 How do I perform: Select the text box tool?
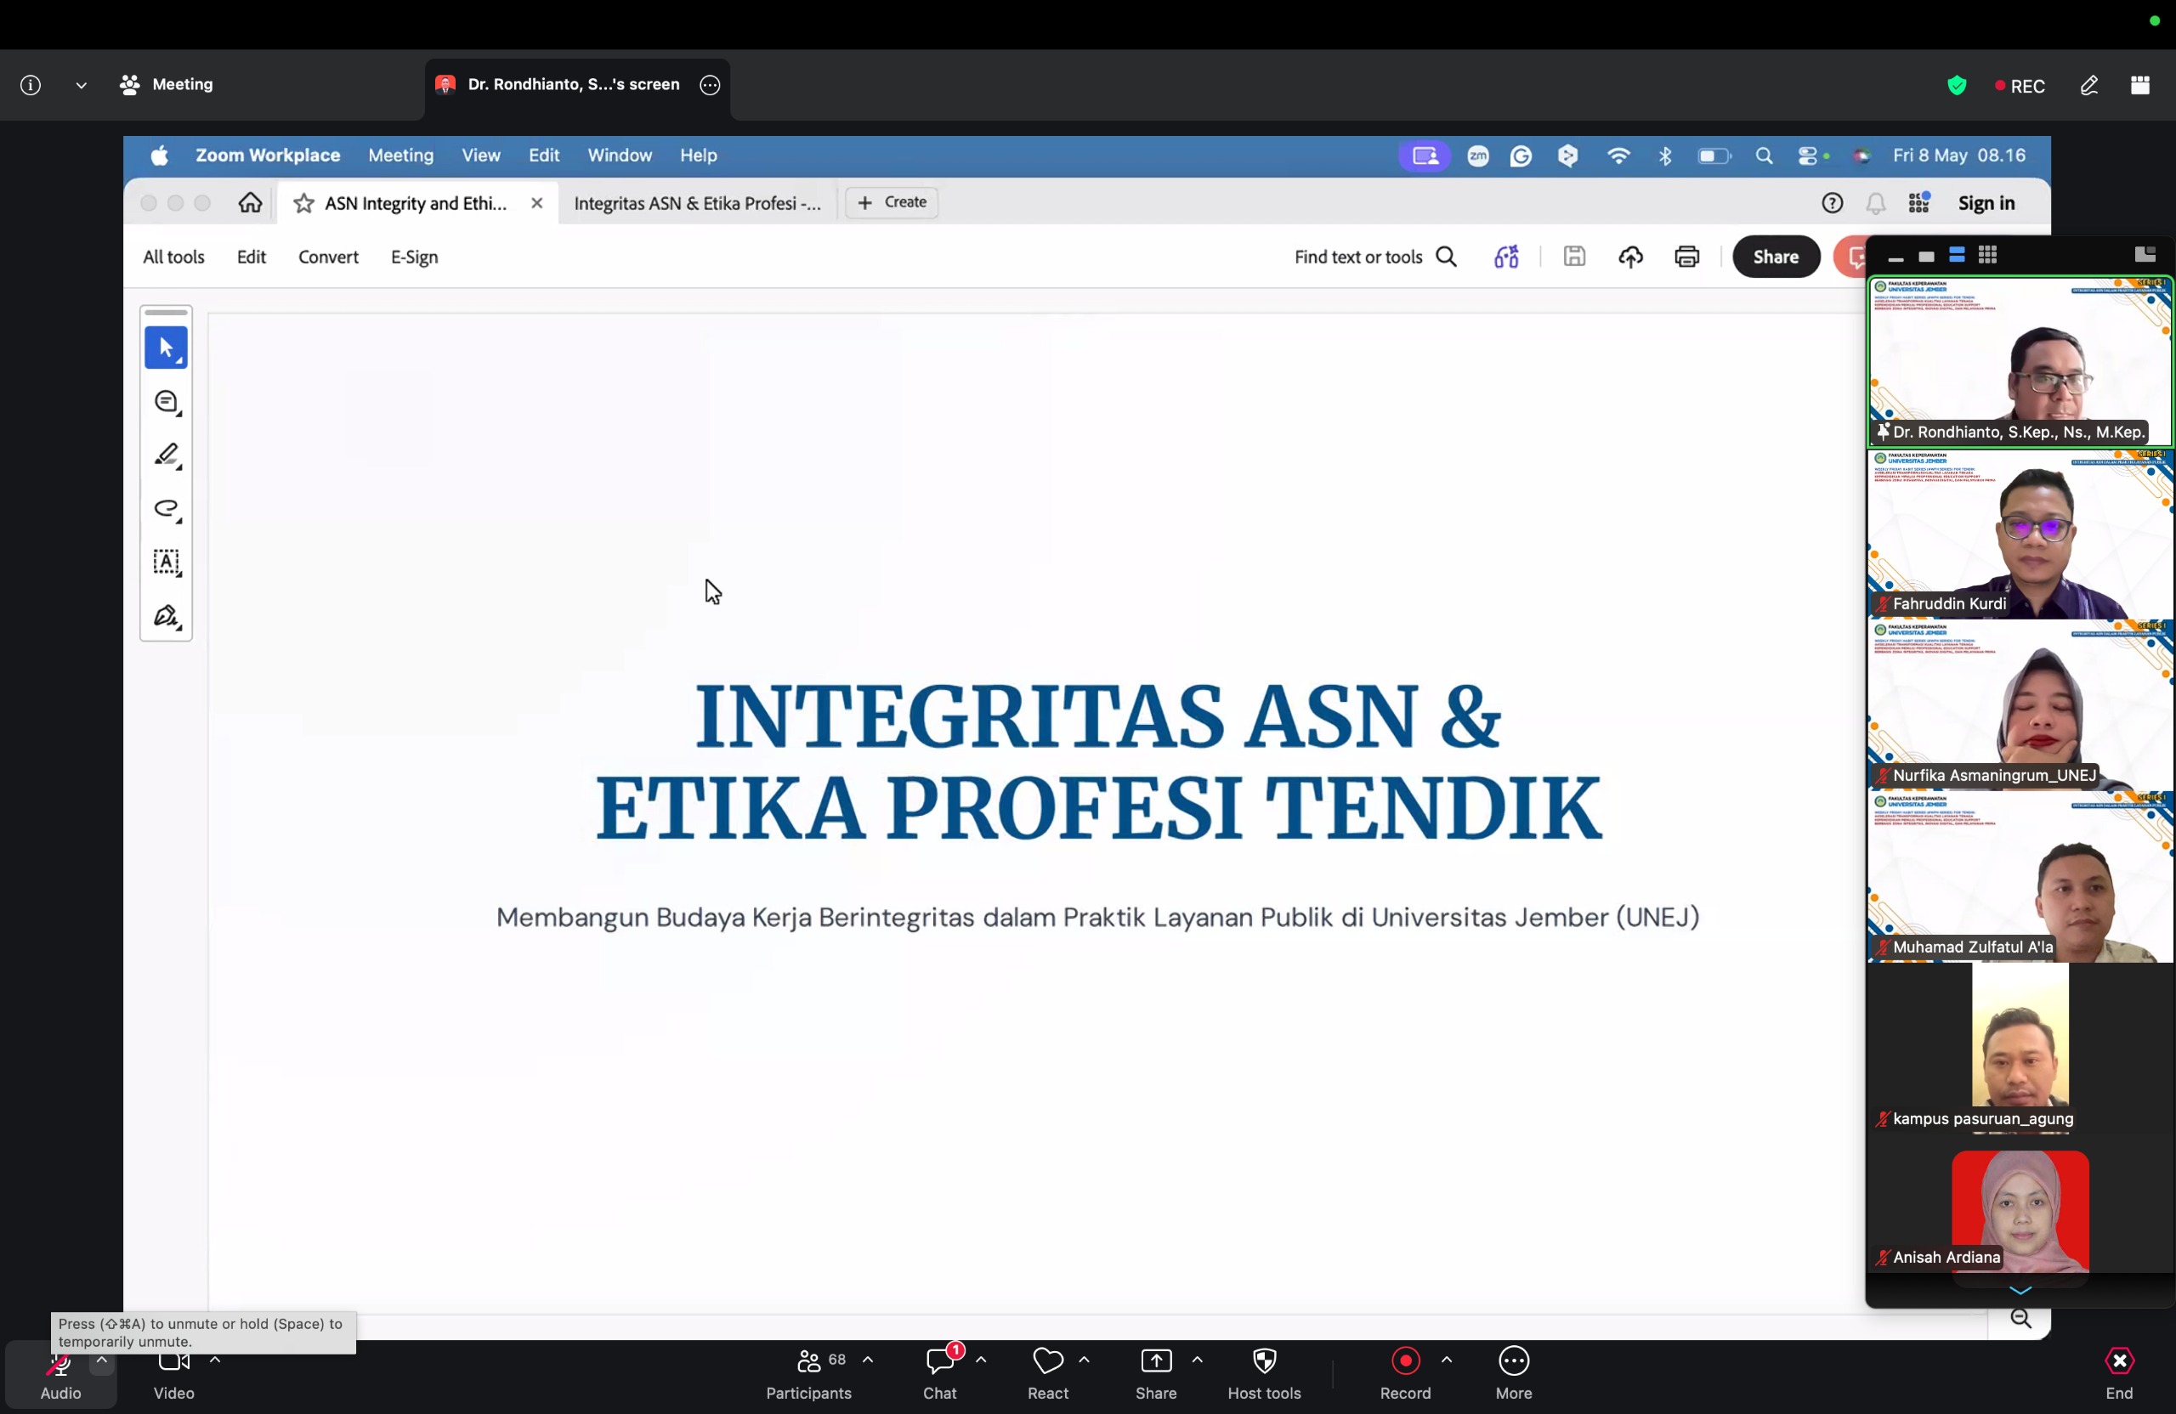[167, 563]
